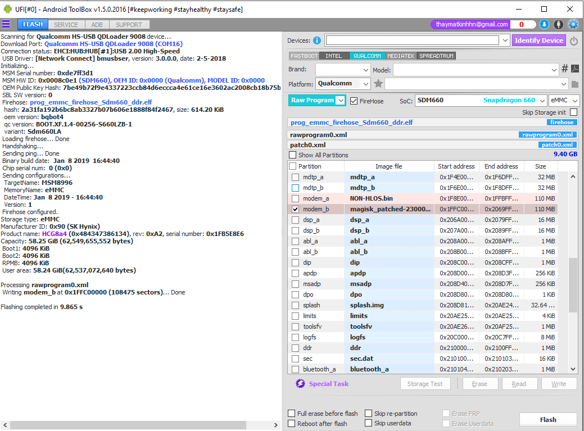Click the power icon beside Identify Device
The height and width of the screenshot is (431, 584).
pos(574,41)
